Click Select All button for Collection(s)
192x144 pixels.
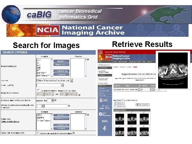click(x=61, y=118)
